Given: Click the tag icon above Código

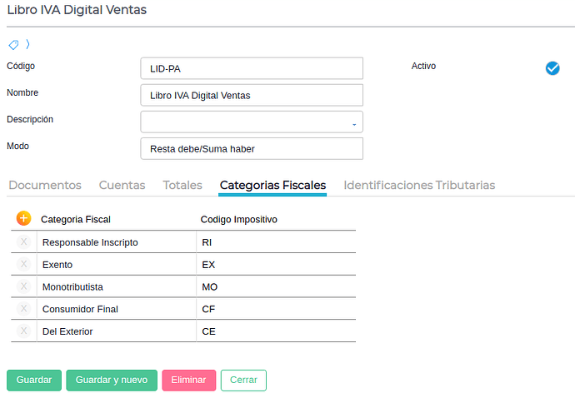Looking at the screenshot, I should (x=13, y=44).
